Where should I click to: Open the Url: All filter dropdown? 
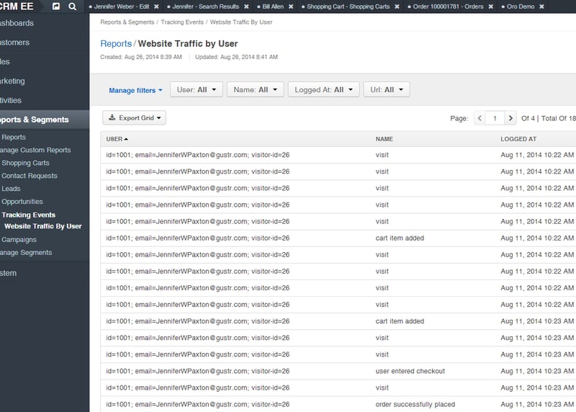point(387,90)
